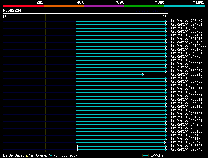208x158 pixels.
Task: Select the UniRef100_B4FYH2 label
Action: point(187,125)
